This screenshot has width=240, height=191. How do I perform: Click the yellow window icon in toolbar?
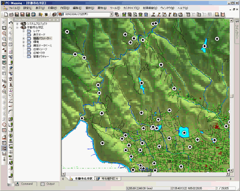[217, 14]
